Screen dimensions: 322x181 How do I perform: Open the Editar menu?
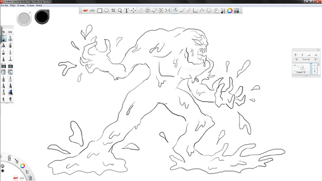pos(13,6)
